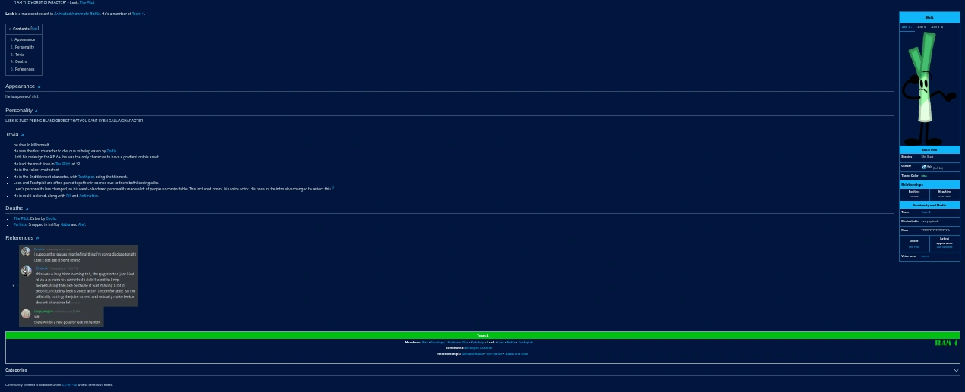This screenshot has height=392, width=965.
Task: Switch to the AIB 6+ infobox tab
Action: click(907, 27)
